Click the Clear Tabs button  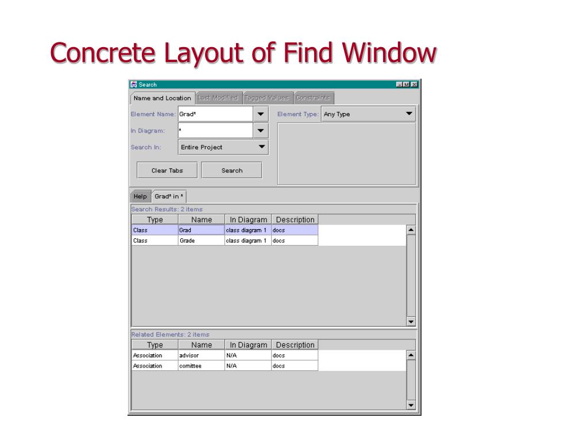(167, 170)
